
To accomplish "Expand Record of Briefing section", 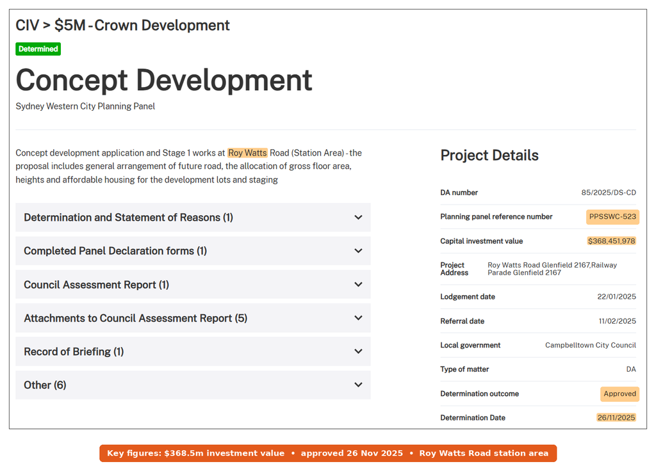I will [193, 351].
